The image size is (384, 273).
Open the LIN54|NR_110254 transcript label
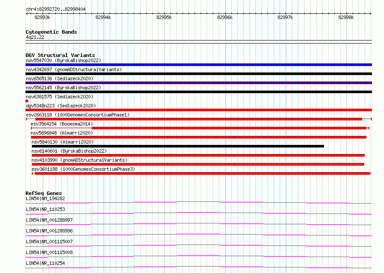point(45,263)
